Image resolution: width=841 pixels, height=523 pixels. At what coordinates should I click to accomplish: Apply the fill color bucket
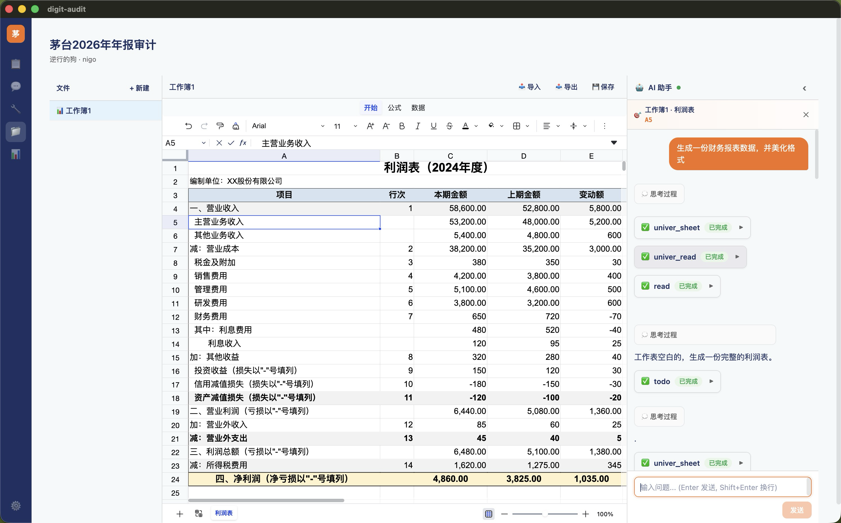[491, 126]
